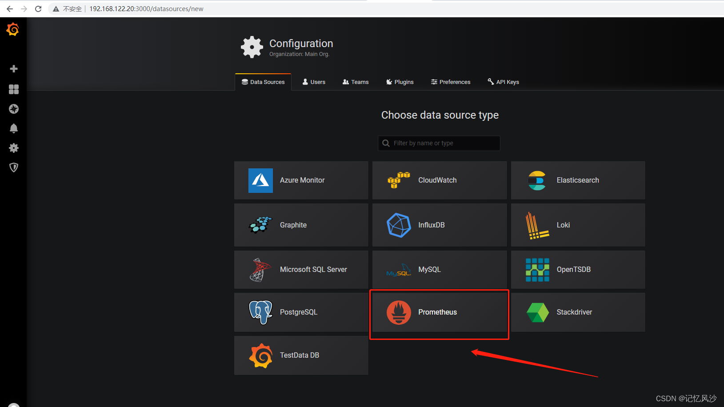
Task: Select TestData DB data source label
Action: 300,355
